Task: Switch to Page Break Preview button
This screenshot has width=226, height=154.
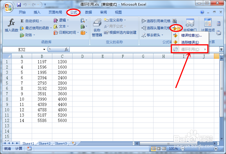Action: tap(164, 149)
